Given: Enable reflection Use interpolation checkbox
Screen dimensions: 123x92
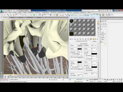Looking at the screenshot, I should point(85,59).
